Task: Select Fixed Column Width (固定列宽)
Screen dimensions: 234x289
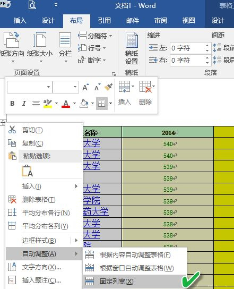Action: click(x=135, y=282)
